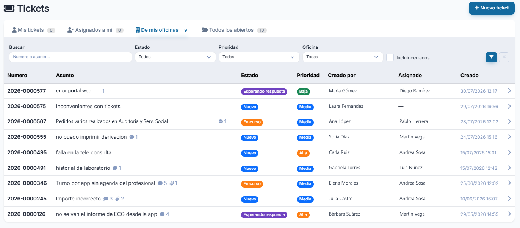
Task: Open ticket 2026-0000555 via its chevron arrow
Action: click(509, 137)
